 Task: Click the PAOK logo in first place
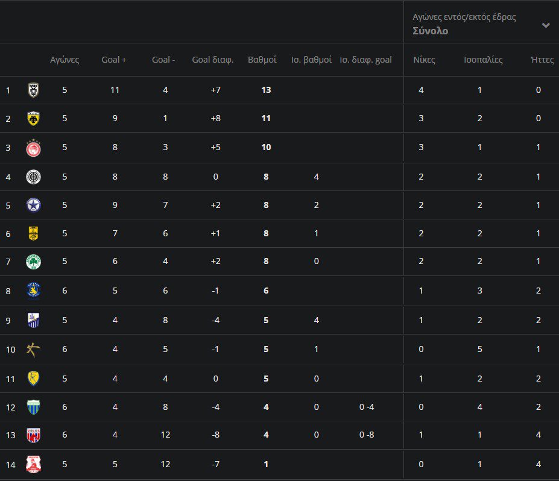(x=33, y=90)
